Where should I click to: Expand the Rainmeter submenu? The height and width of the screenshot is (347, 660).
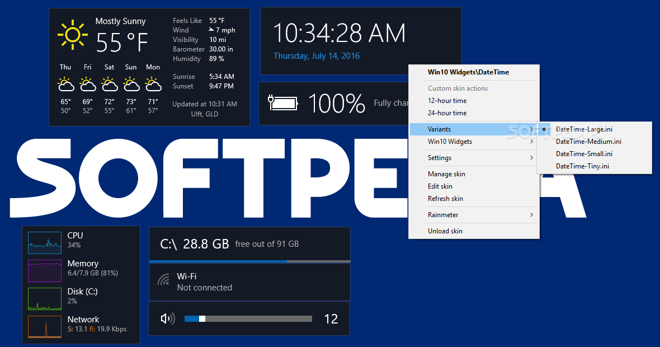point(474,215)
